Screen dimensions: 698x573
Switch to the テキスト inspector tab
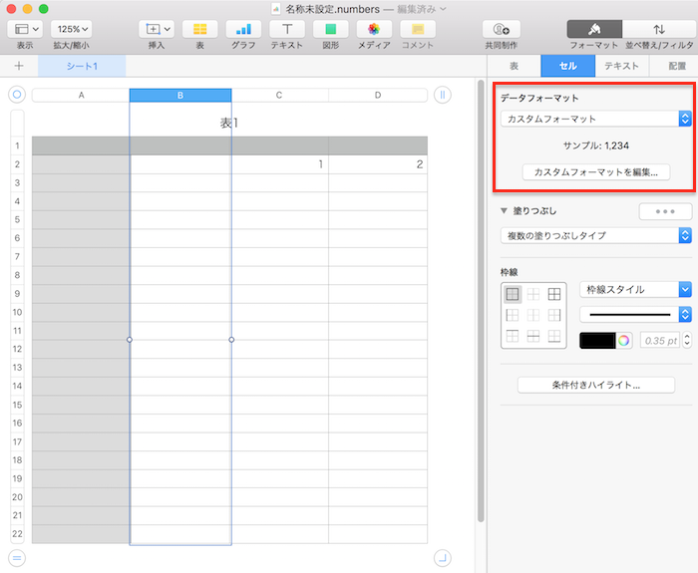(621, 66)
